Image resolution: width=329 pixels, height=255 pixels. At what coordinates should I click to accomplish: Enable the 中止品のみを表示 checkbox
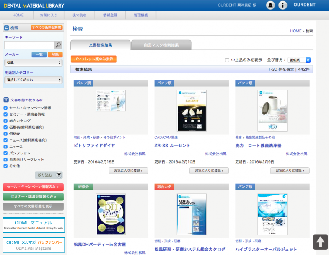227,60
